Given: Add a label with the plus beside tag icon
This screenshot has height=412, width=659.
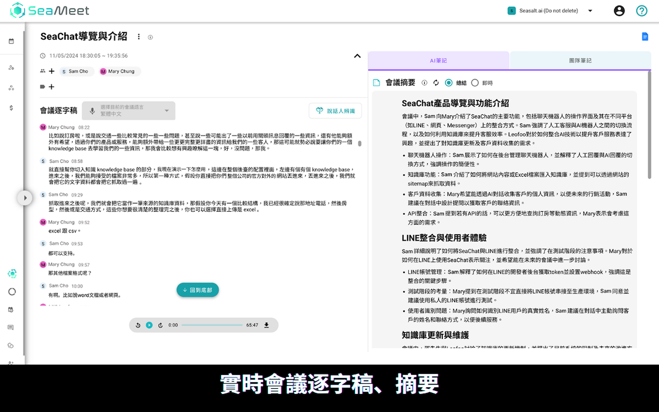Looking at the screenshot, I should (51, 87).
